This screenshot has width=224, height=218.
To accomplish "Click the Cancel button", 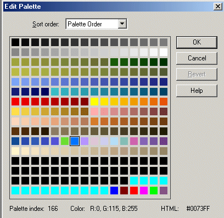I will pyautogui.click(x=197, y=58).
